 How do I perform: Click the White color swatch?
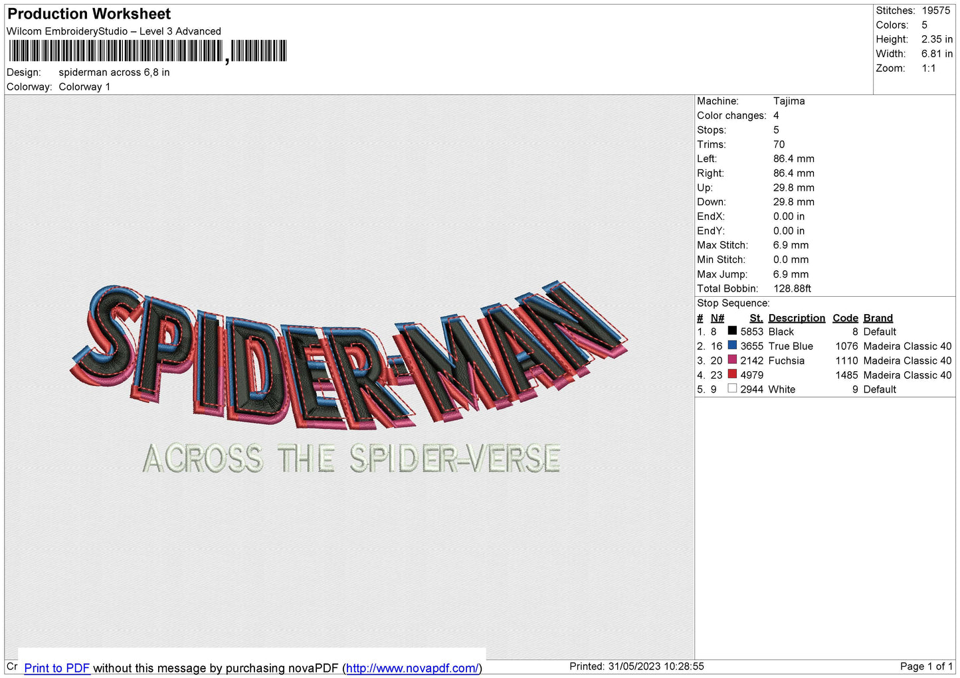(x=732, y=388)
